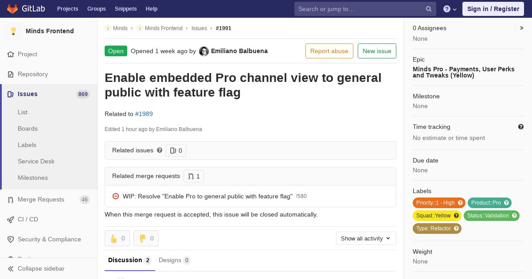Focus the Search or jump to field

click(x=365, y=9)
